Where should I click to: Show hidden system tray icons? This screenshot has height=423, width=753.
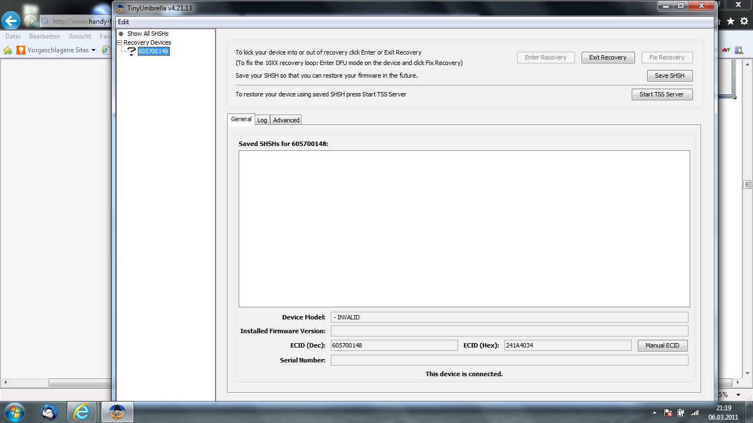pos(654,412)
